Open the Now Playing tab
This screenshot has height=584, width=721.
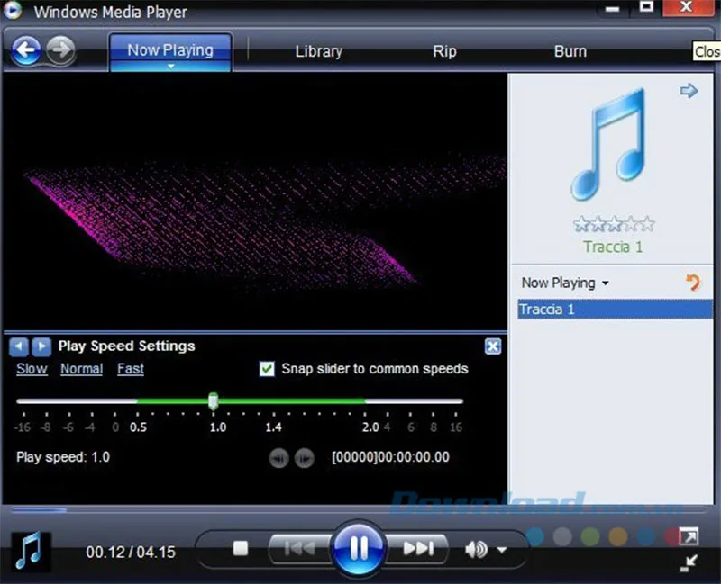tap(170, 50)
